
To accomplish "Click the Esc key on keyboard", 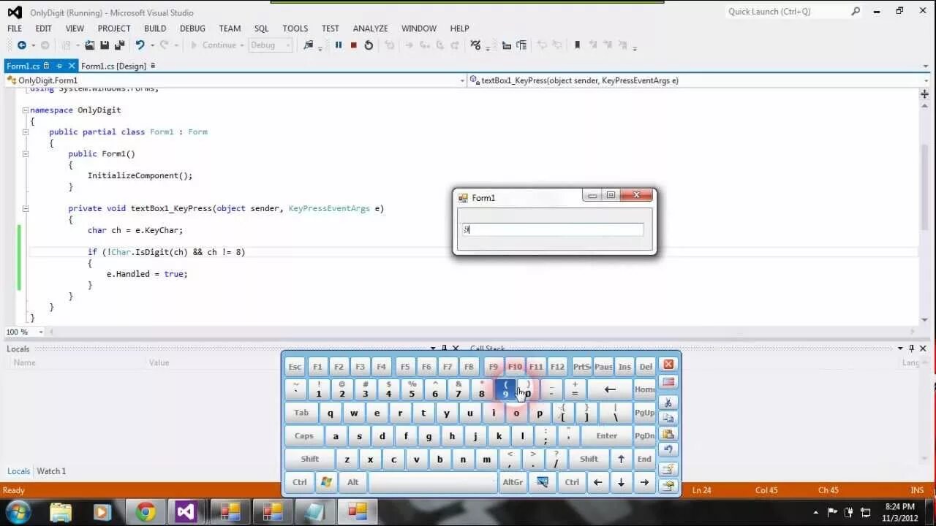I will (x=295, y=367).
